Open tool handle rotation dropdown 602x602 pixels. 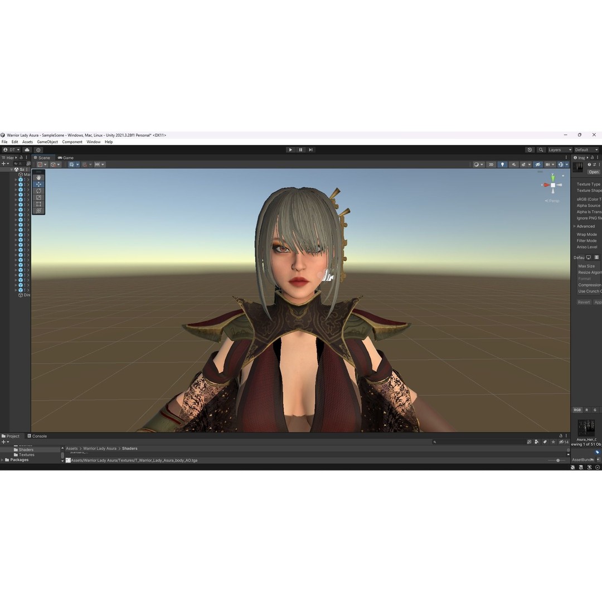click(x=55, y=164)
